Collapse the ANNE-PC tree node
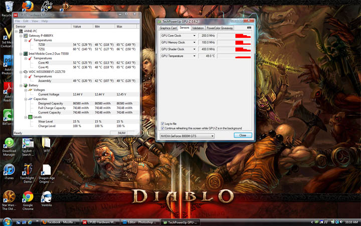The height and width of the screenshot is (226, 361). (17, 31)
